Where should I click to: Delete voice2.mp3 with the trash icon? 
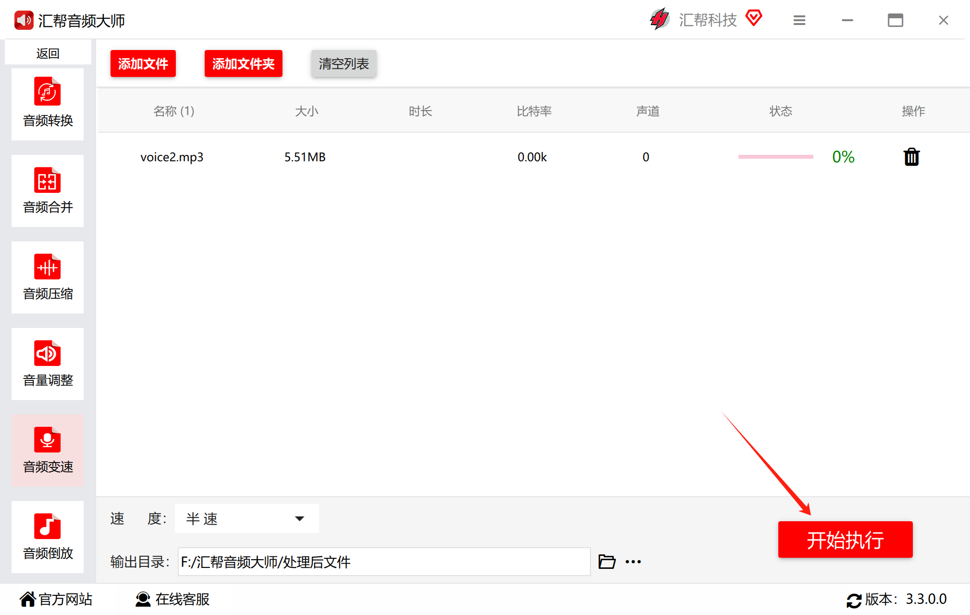(911, 157)
